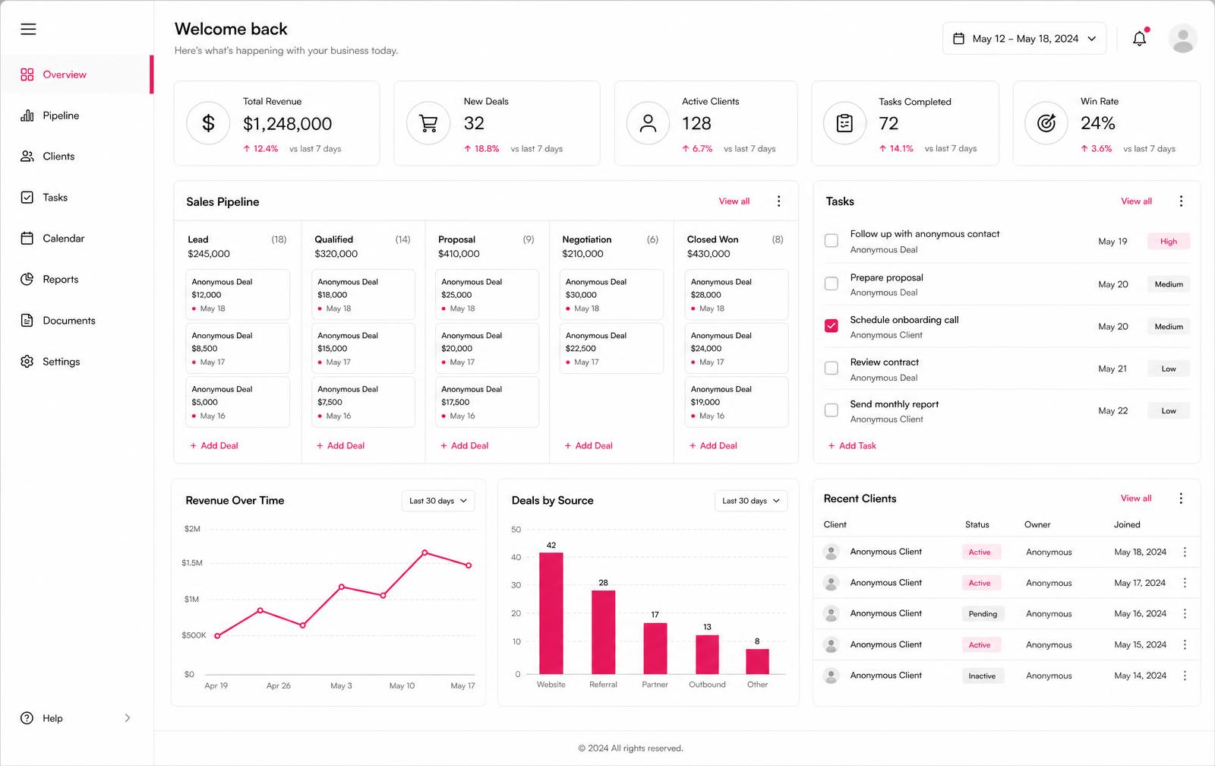Click the Reports pie chart sidebar icon
The width and height of the screenshot is (1215, 766).
27,280
